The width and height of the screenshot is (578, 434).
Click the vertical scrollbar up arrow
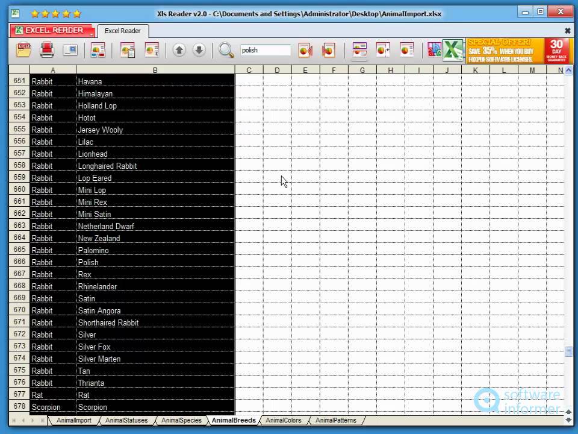(568, 70)
